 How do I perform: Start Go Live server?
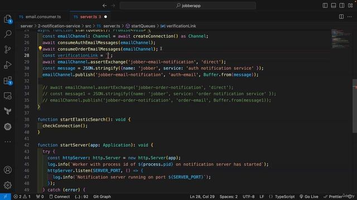[x=309, y=197]
